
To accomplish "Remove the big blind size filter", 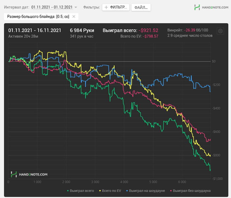I will [74, 16].
